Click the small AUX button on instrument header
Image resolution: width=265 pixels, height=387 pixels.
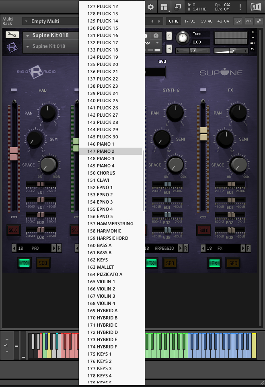tap(253, 43)
